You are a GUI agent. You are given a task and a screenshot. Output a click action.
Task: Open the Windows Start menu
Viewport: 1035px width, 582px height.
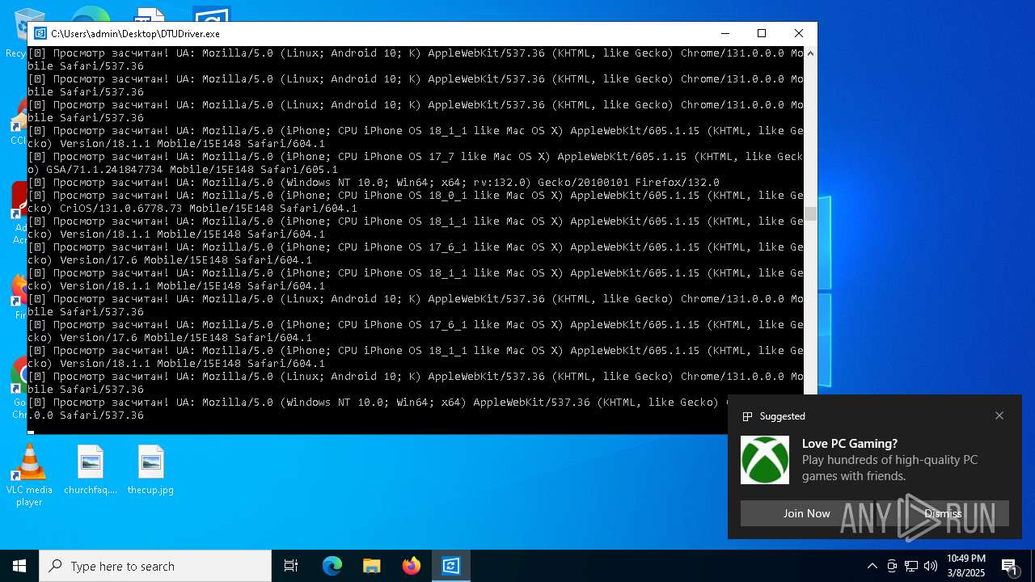[19, 566]
